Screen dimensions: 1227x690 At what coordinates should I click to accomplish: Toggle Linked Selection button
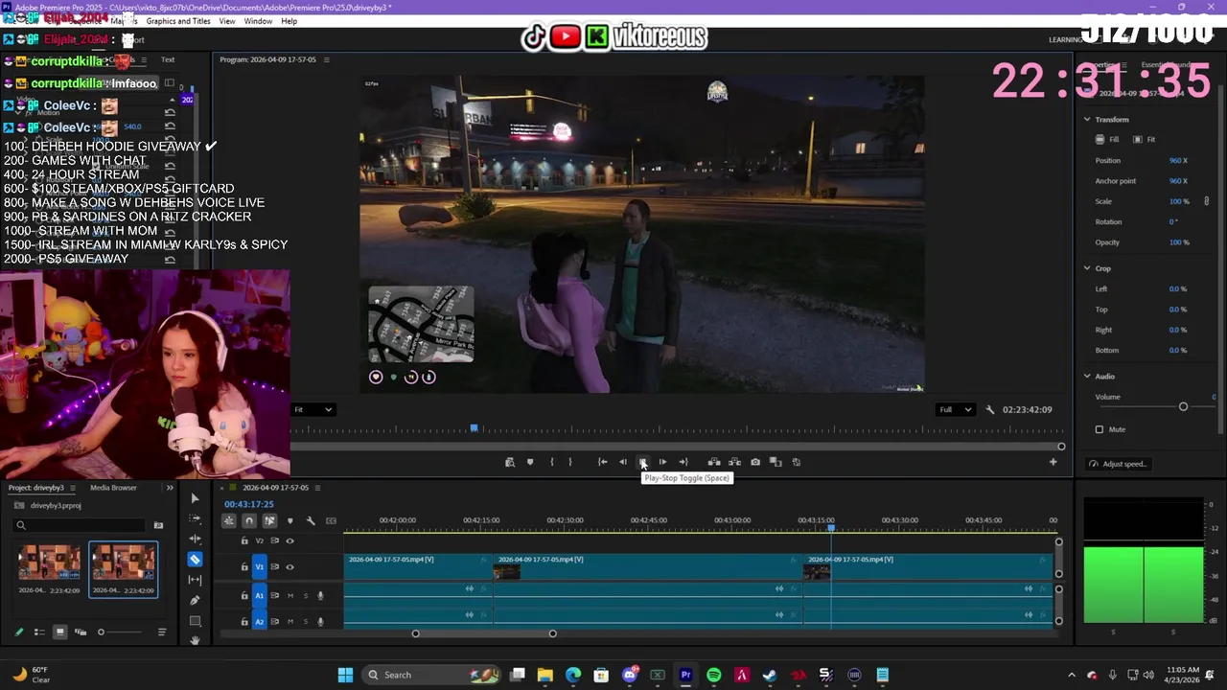[x=269, y=520]
